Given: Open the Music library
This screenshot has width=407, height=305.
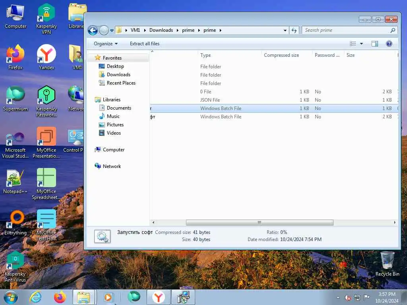Looking at the screenshot, I should [x=113, y=116].
